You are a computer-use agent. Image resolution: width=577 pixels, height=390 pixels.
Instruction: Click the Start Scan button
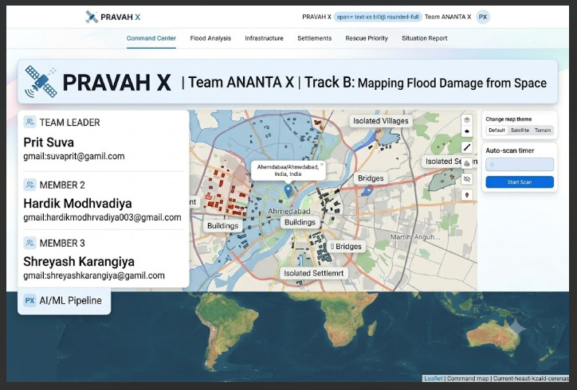pos(520,182)
